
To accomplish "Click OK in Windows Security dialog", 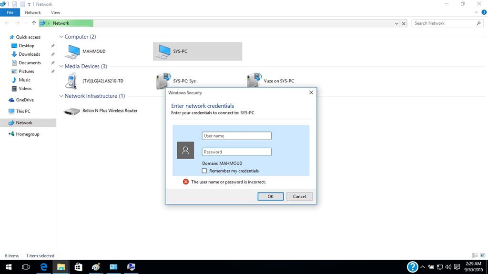I will (x=271, y=196).
